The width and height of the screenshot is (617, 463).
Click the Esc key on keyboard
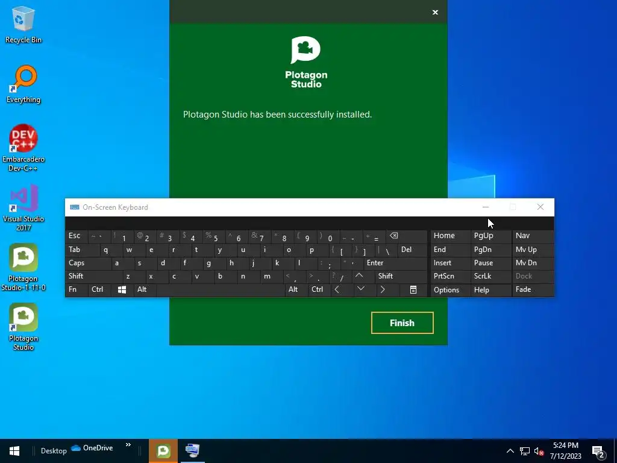tap(77, 236)
